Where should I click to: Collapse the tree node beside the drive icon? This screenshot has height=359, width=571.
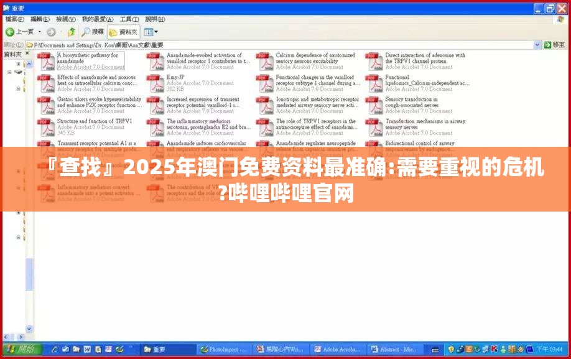9,72
